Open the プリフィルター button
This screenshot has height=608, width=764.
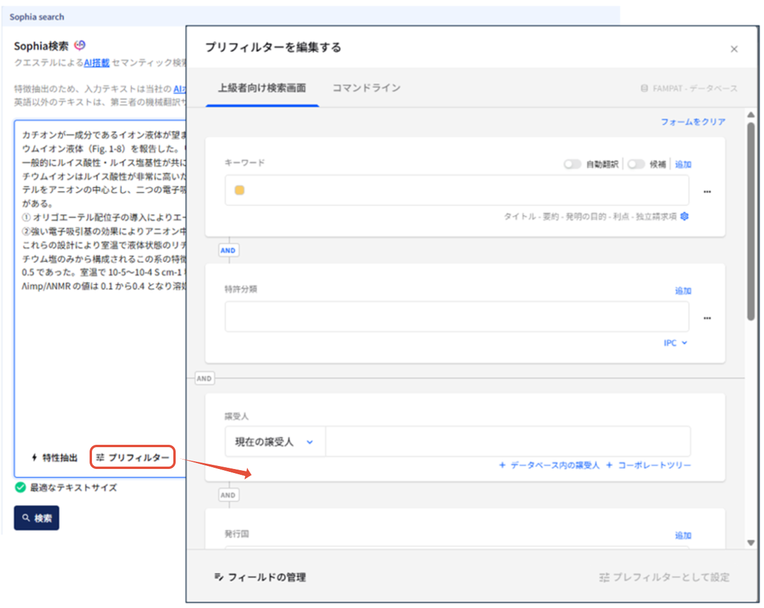[x=133, y=457]
